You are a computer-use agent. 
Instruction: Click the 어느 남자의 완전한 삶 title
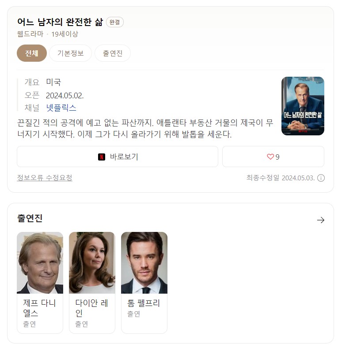point(60,22)
